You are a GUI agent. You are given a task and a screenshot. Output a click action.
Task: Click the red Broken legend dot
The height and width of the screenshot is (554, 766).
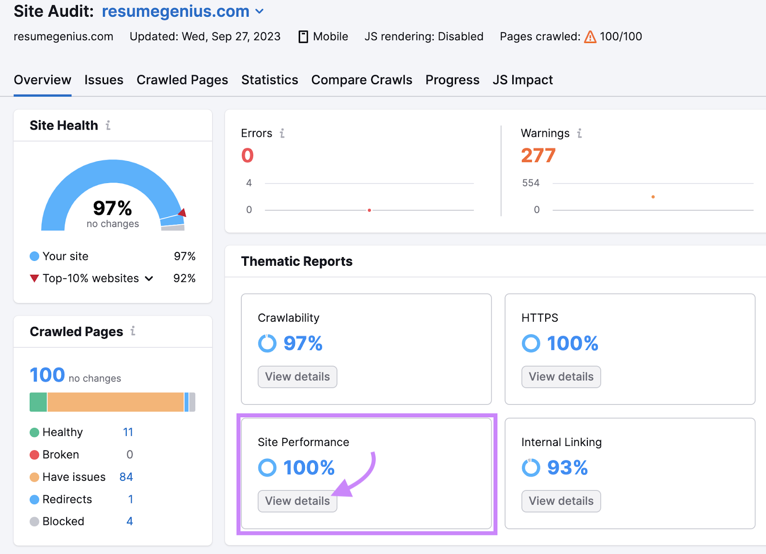(34, 455)
